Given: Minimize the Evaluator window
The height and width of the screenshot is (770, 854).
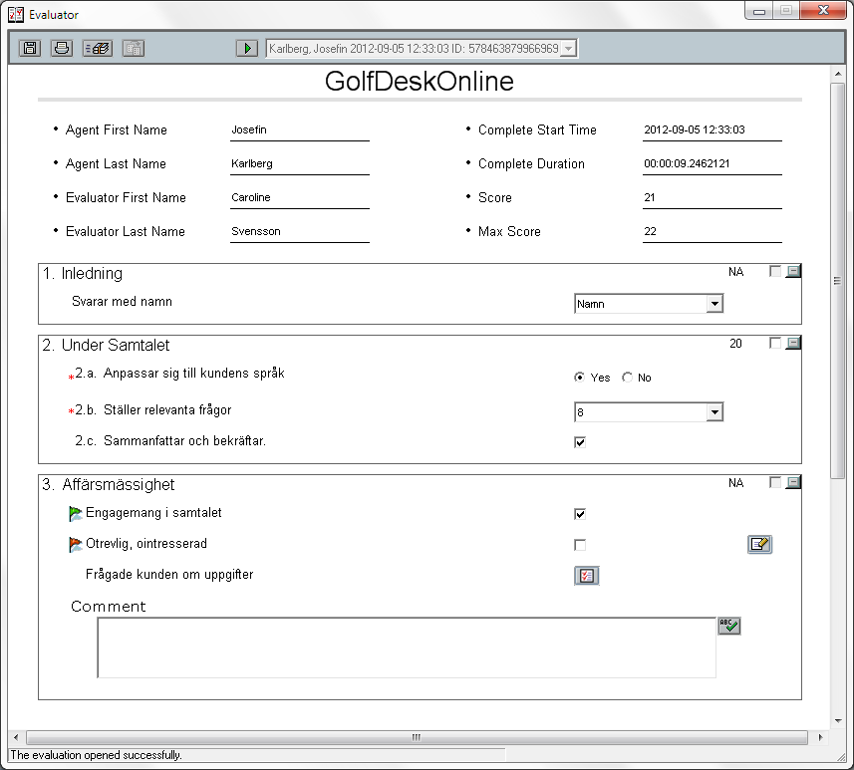Looking at the screenshot, I should pyautogui.click(x=759, y=11).
